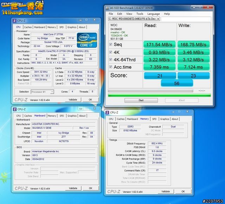Open the Language menu in AS SSD
This screenshot has width=225, height=204.
(153, 14)
